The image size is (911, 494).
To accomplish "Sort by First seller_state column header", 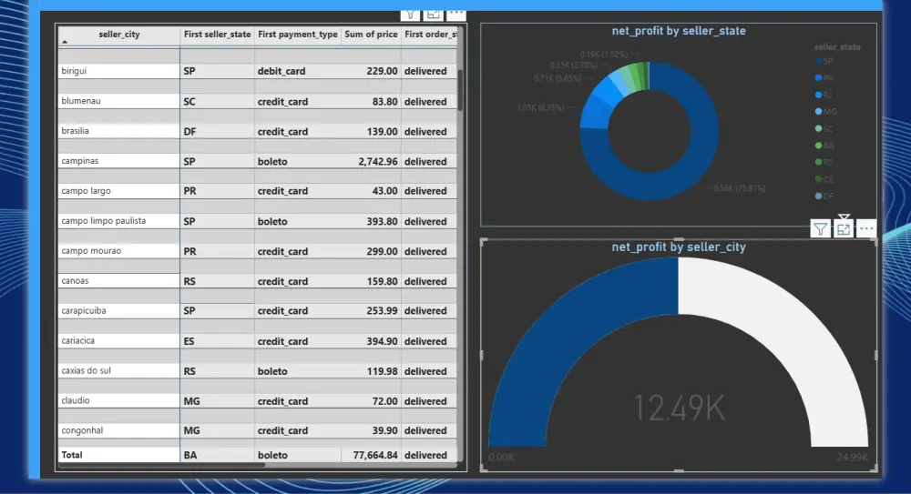I will pos(218,35).
